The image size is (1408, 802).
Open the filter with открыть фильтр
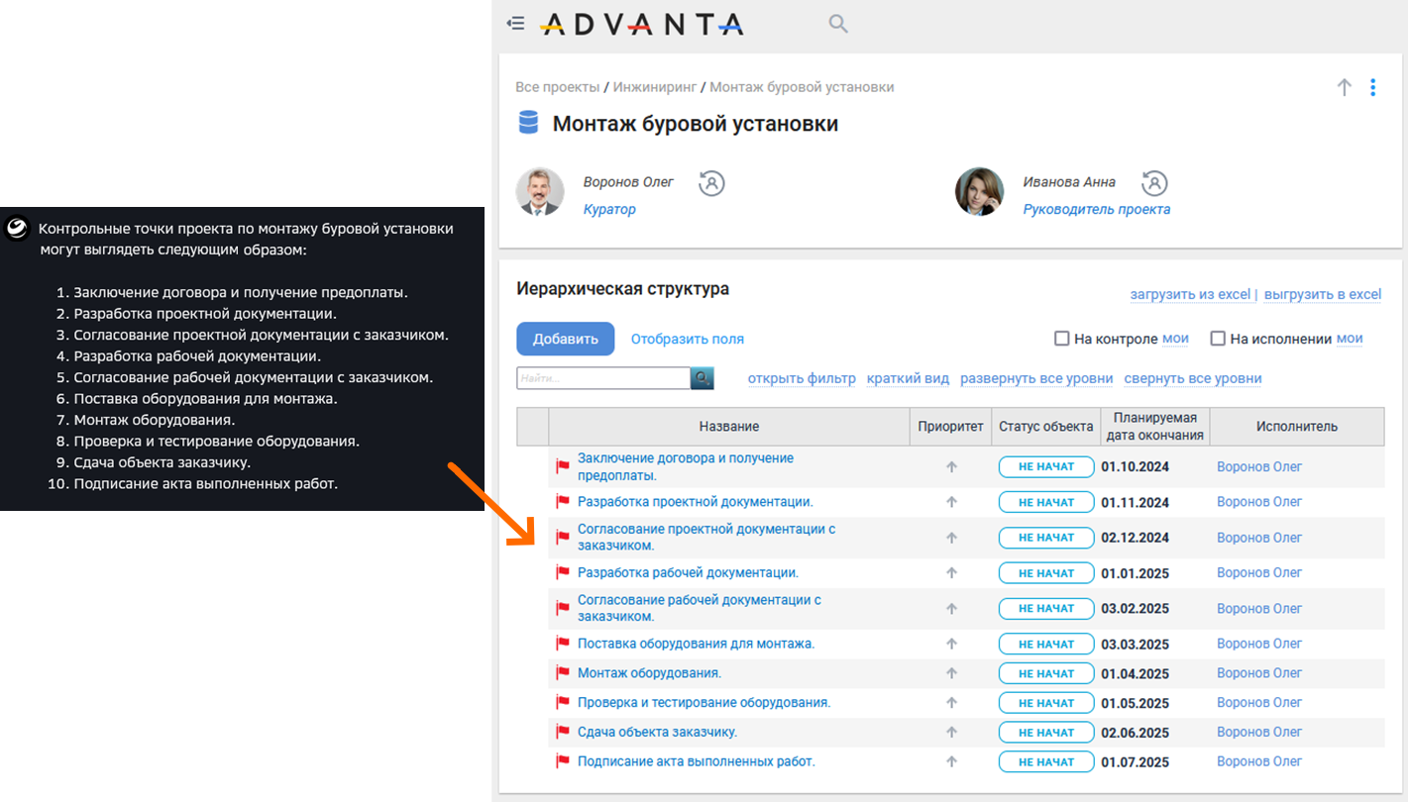(802, 378)
